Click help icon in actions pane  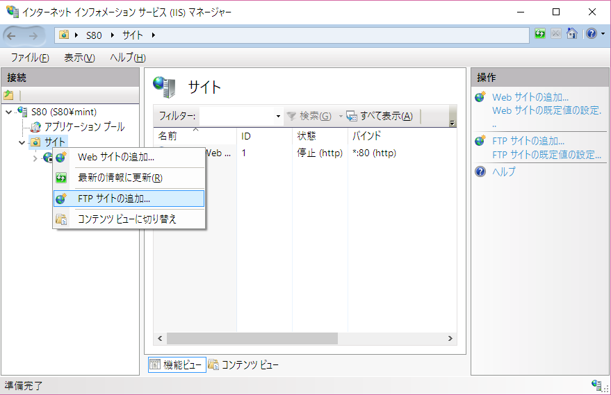click(480, 171)
